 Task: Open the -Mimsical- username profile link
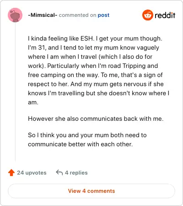click(x=43, y=15)
